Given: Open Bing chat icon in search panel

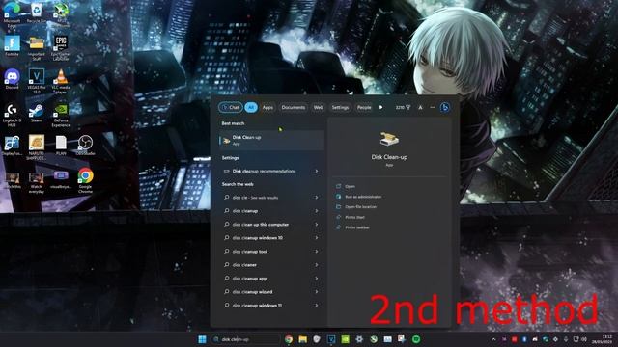Looking at the screenshot, I should tap(445, 107).
